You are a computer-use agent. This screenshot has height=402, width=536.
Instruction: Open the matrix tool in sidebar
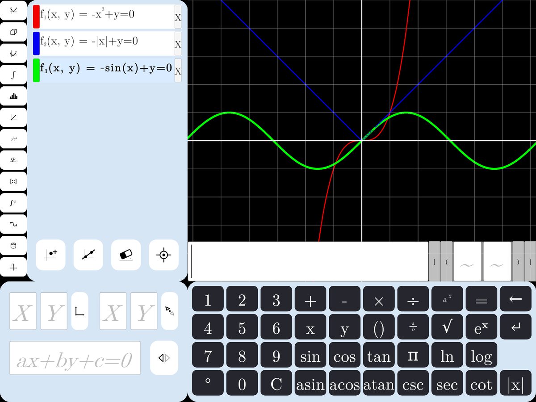pos(13,182)
